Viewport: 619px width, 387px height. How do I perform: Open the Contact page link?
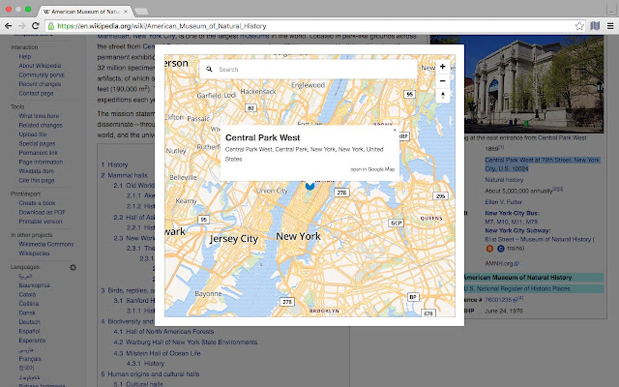(x=36, y=93)
